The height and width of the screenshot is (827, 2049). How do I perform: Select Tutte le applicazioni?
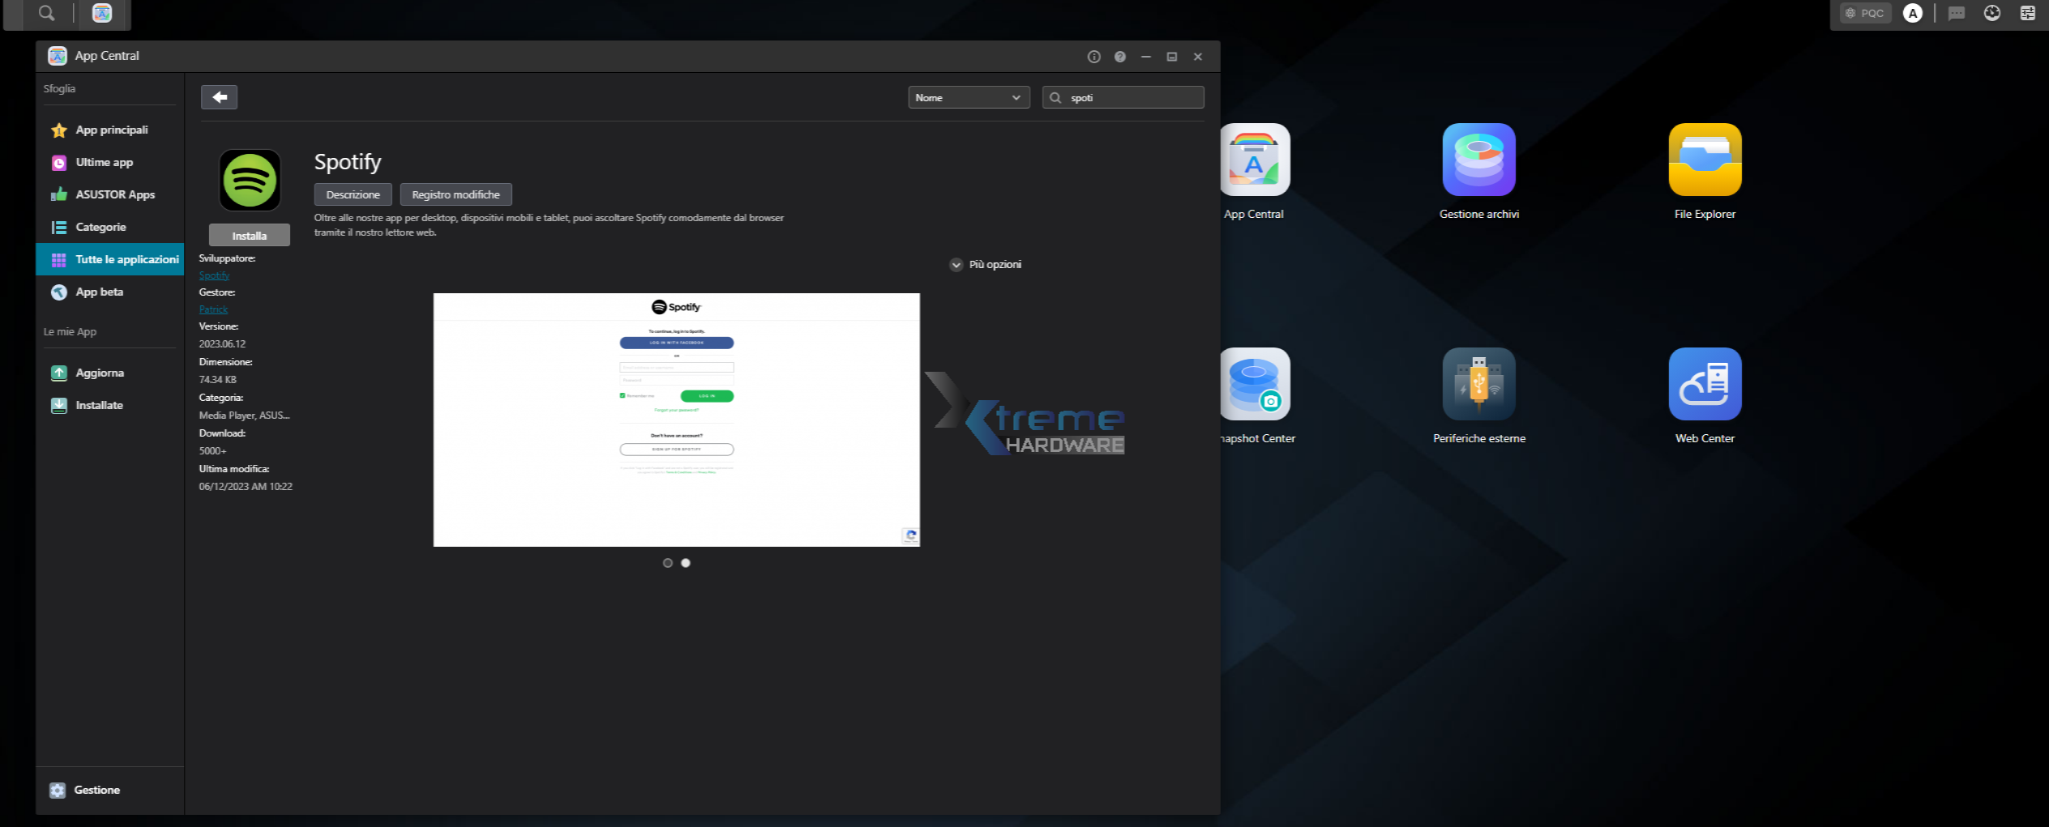[x=110, y=259]
